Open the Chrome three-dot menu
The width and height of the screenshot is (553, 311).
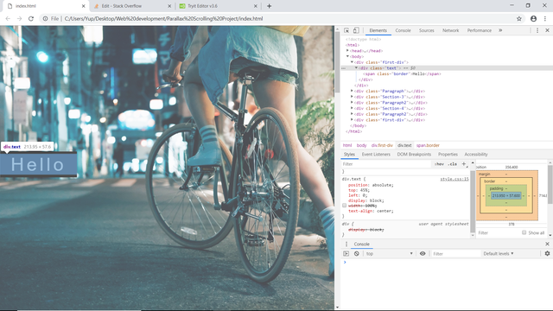tap(545, 19)
